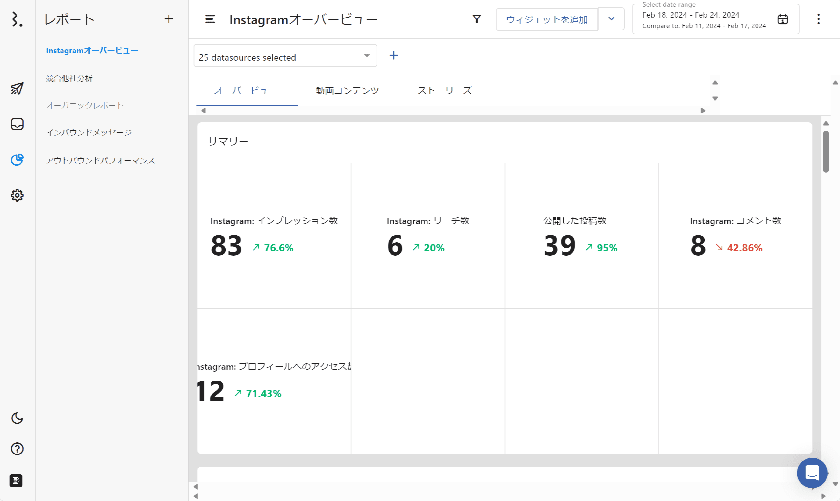Viewport: 840px width, 501px height.
Task: Toggle dark mode moon icon
Action: coord(17,418)
